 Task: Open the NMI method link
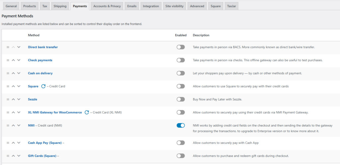(x=31, y=125)
